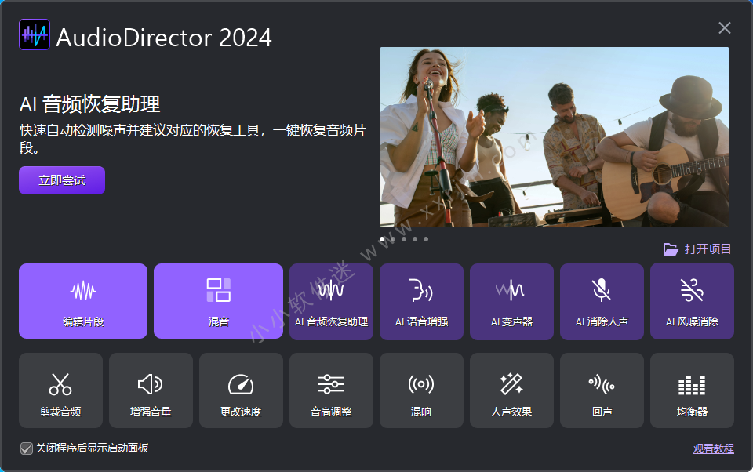
Task: Open the AI 变声器 voice changer
Action: (x=511, y=300)
